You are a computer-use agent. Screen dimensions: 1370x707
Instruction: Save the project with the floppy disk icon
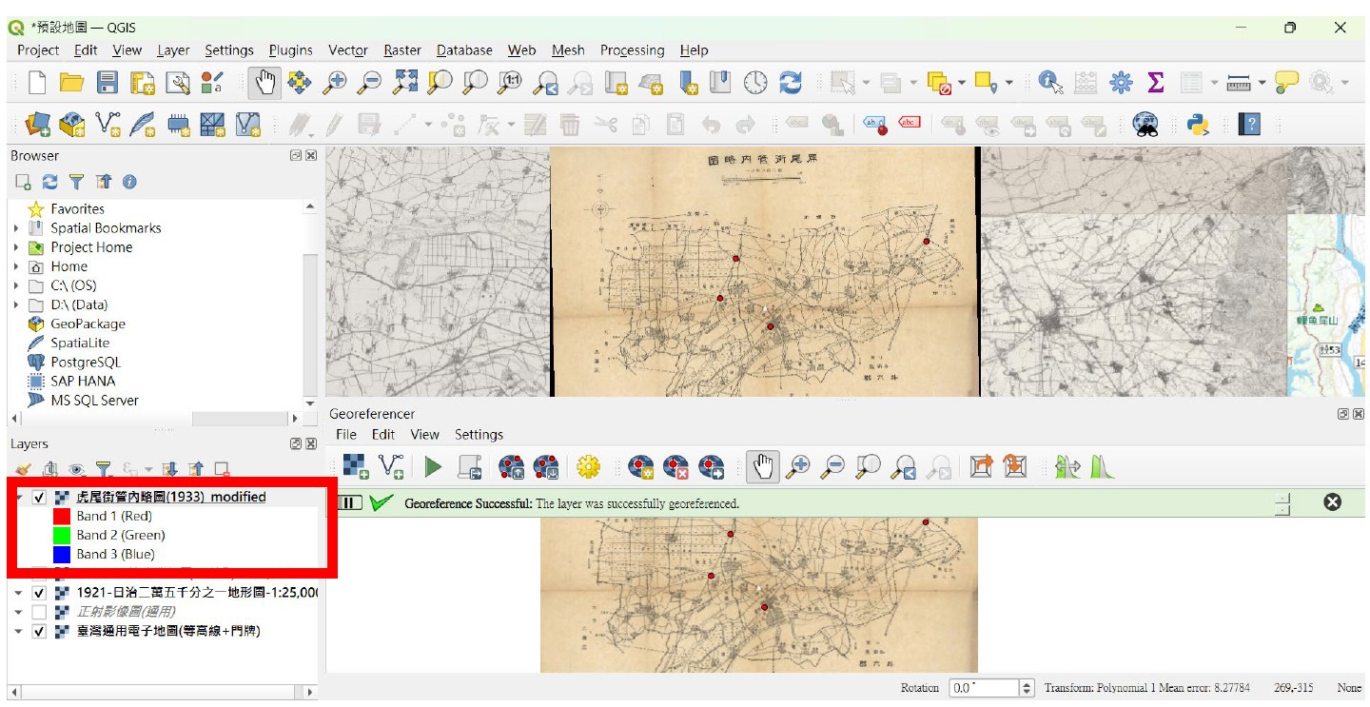click(108, 84)
